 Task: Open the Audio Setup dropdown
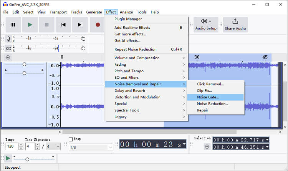point(205,24)
